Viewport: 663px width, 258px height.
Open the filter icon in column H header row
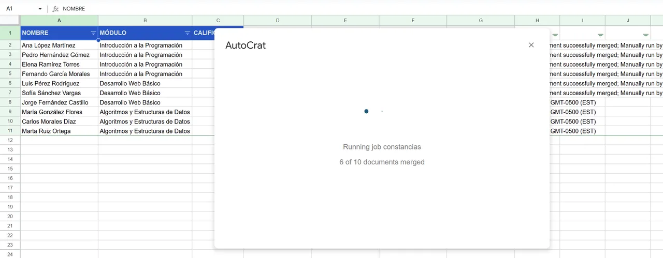pos(555,35)
